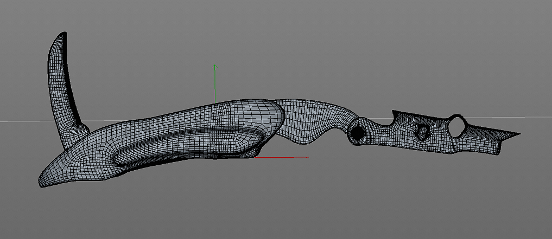Click the black pivot bolt on model

click(x=357, y=132)
